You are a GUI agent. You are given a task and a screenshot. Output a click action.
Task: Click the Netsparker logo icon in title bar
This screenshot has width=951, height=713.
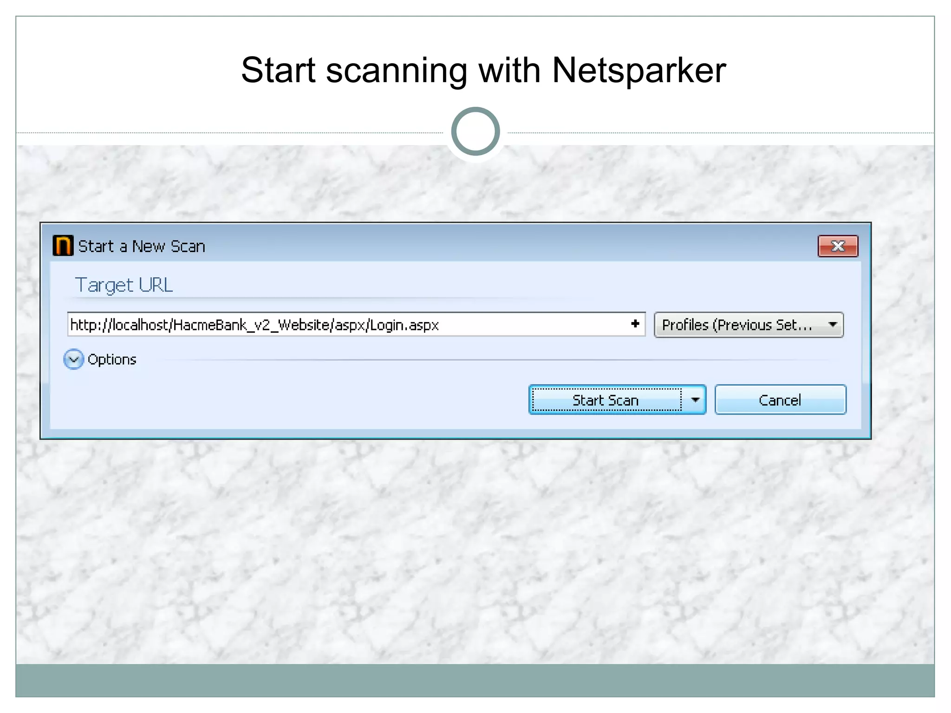(x=63, y=246)
